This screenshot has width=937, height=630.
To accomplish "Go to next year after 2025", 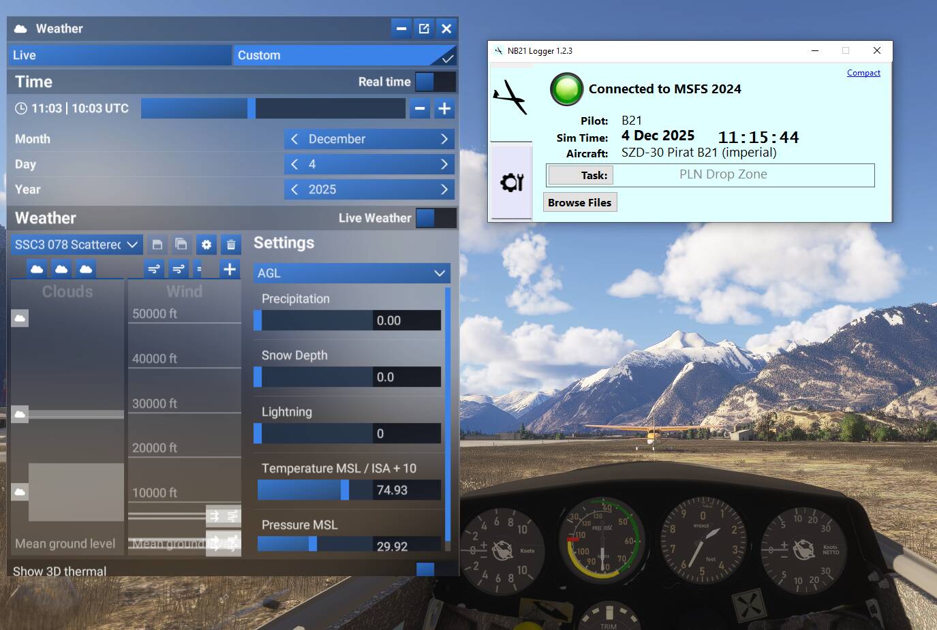I will 444,189.
